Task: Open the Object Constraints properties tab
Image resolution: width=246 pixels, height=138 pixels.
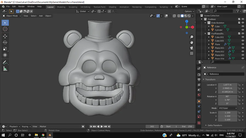Action: (x=199, y=111)
